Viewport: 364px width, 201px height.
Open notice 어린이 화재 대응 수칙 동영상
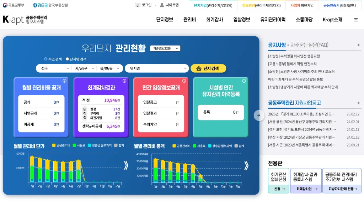click(295, 79)
